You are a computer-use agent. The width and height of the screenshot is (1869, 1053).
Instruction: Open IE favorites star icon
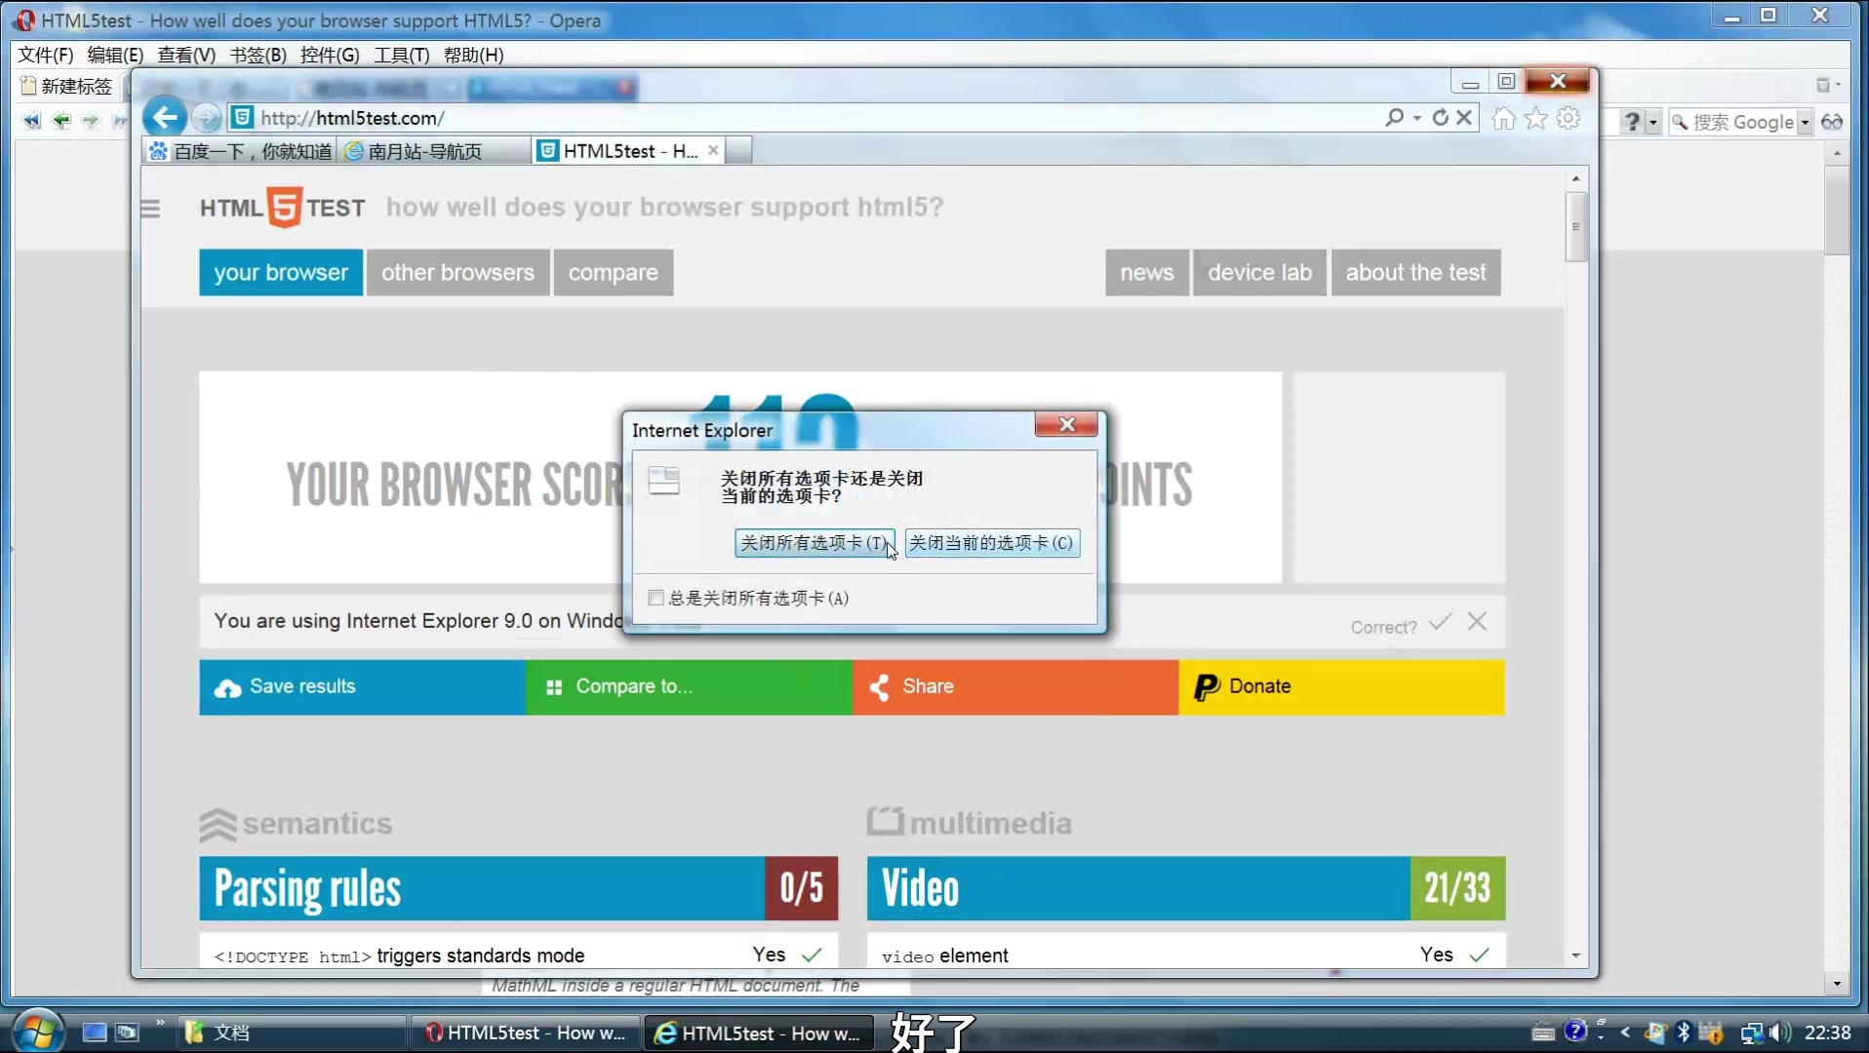coord(1535,118)
